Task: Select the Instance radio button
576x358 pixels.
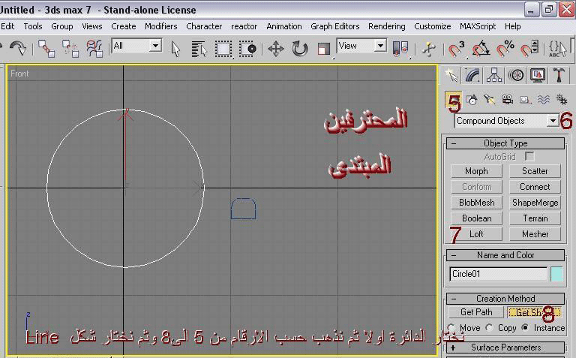Action: point(526,327)
